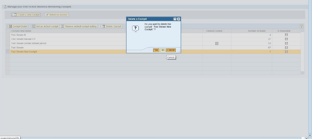Image resolution: width=312 pixels, height=139 pixels.
Task: Click shareable icon of Test Steven New Cockpit
Action: point(286,52)
